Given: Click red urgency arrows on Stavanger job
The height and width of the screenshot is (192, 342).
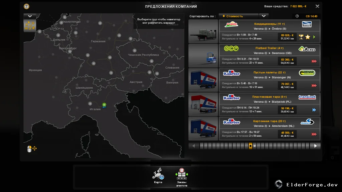Looking at the screenshot, I should click(314, 86).
